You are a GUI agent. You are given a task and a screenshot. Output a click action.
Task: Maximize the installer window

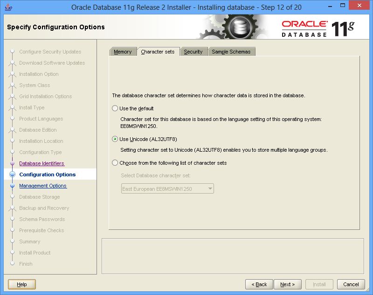coord(343,6)
